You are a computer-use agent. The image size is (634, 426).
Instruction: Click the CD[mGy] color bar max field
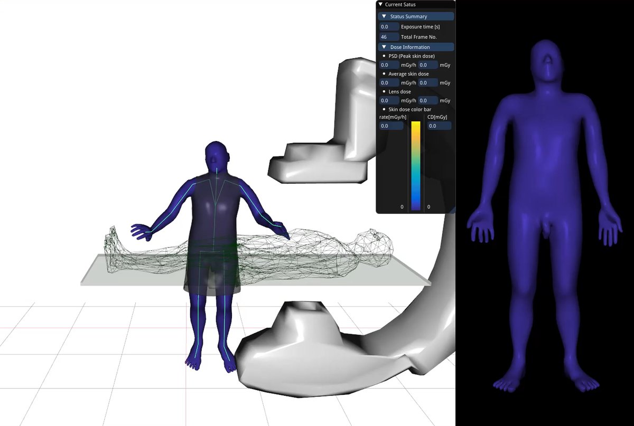click(440, 126)
